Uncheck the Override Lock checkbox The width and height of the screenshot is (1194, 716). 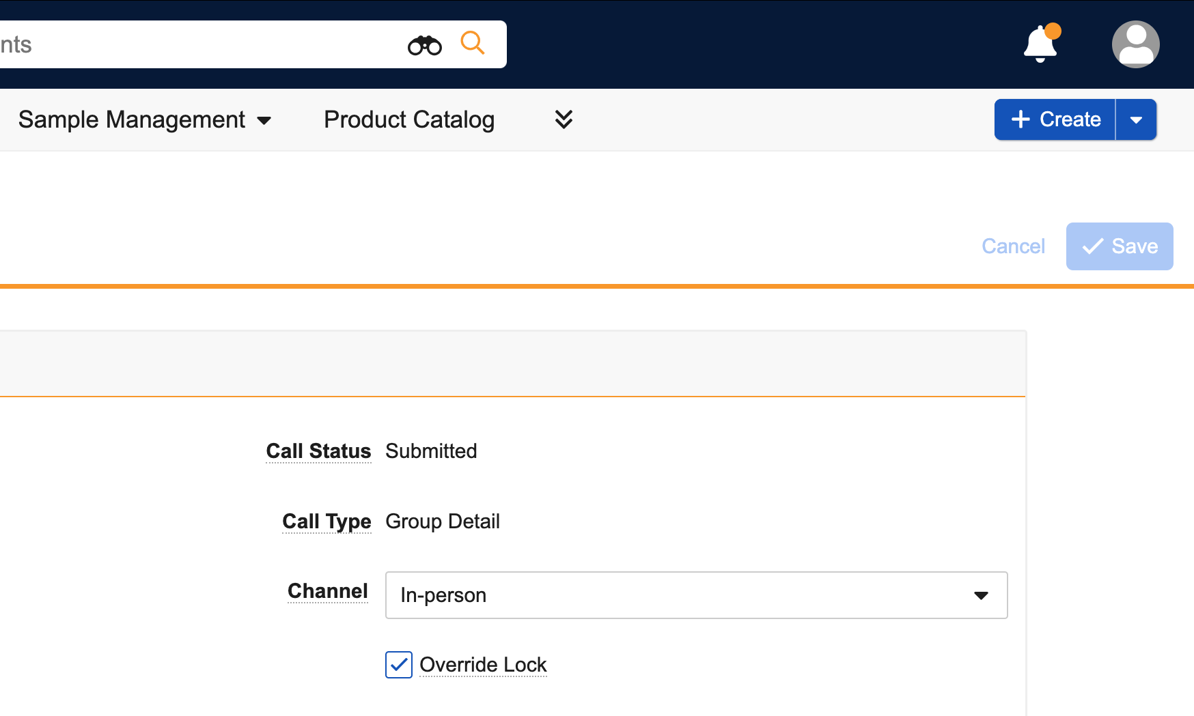399,665
